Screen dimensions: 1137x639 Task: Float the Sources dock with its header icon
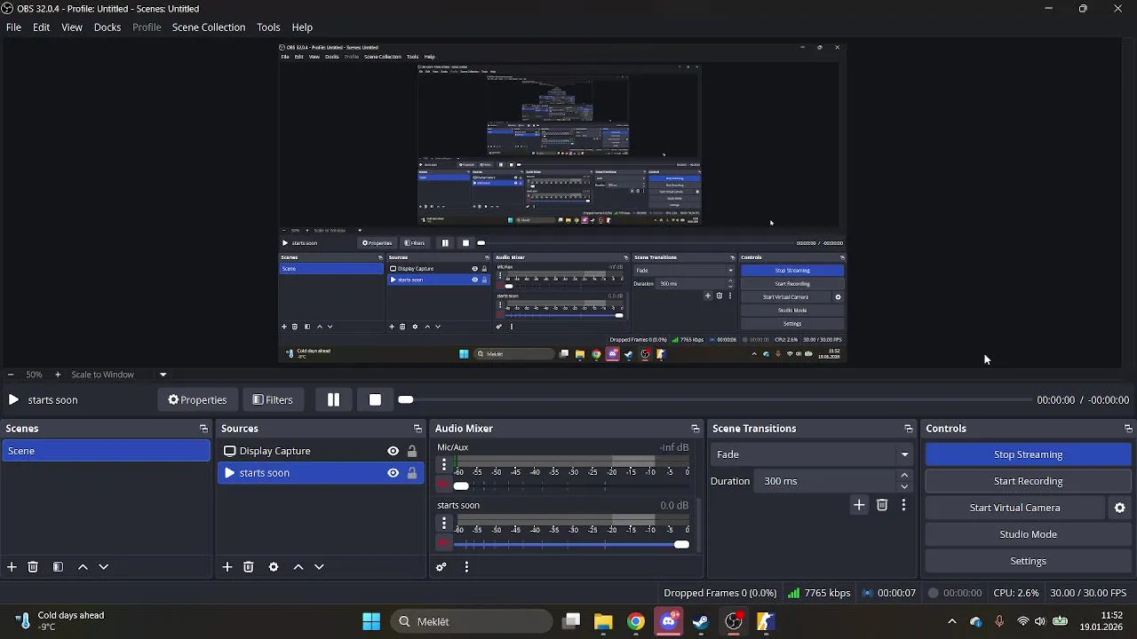(x=417, y=429)
